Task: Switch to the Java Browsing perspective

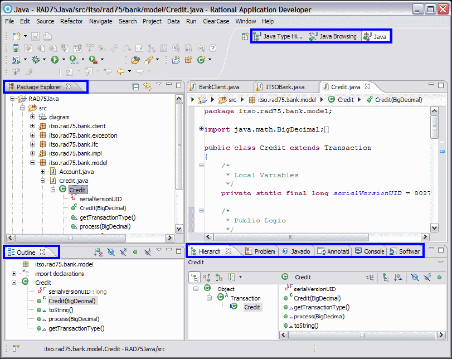Action: (333, 37)
